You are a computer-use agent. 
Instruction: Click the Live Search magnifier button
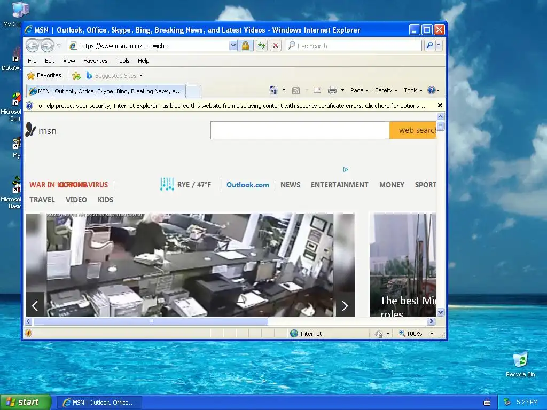click(430, 45)
